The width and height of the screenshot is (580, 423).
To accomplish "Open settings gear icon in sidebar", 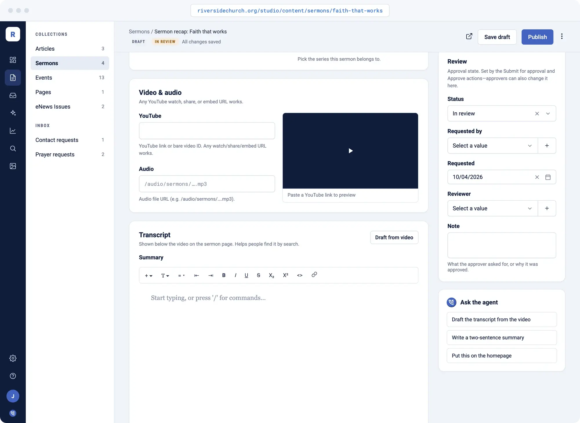I will click(x=13, y=358).
